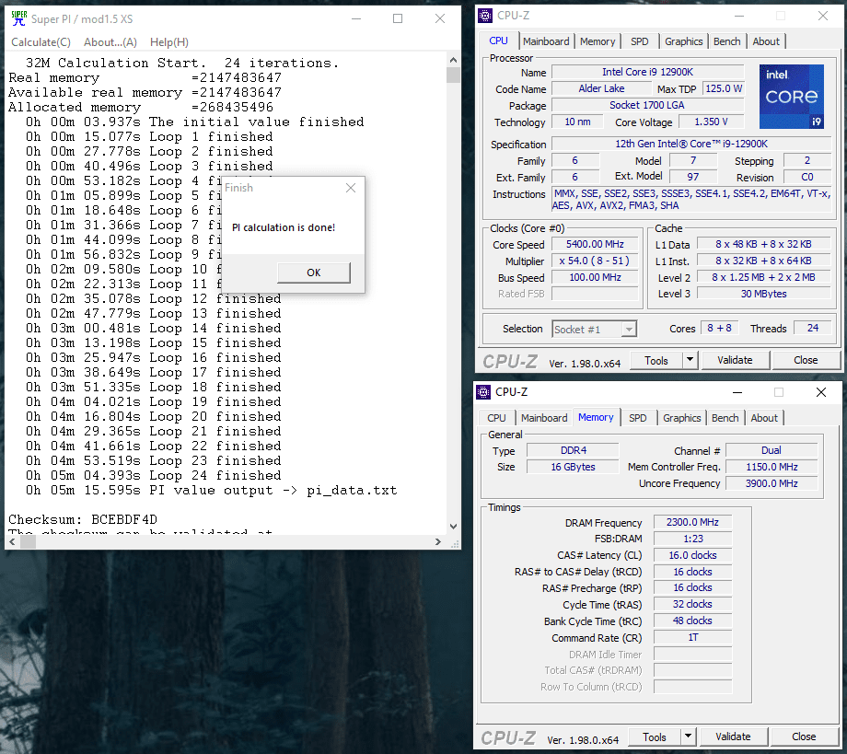Click the Checksum: BCEBDF4D line in Super PI

pyautogui.click(x=83, y=519)
